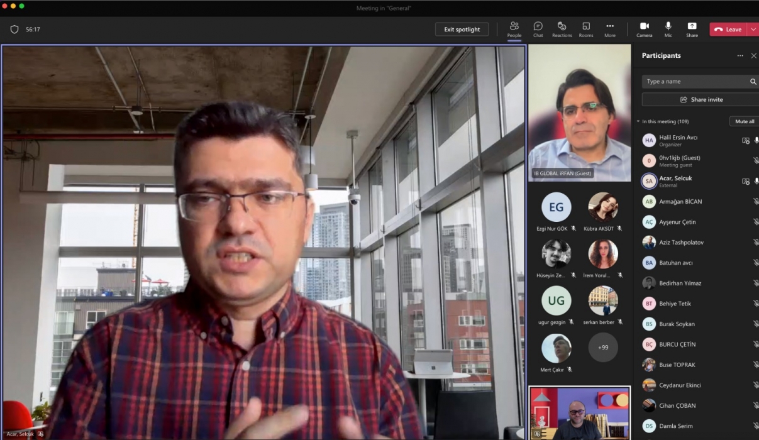The width and height of the screenshot is (759, 440).
Task: Click the Mute all button
Action: (744, 121)
